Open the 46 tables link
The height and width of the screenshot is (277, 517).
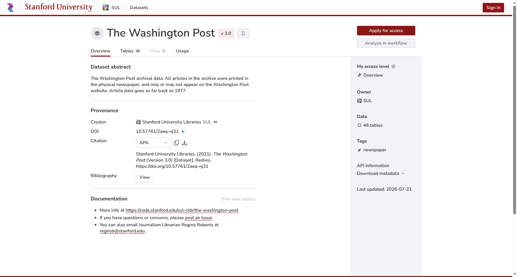coord(373,125)
